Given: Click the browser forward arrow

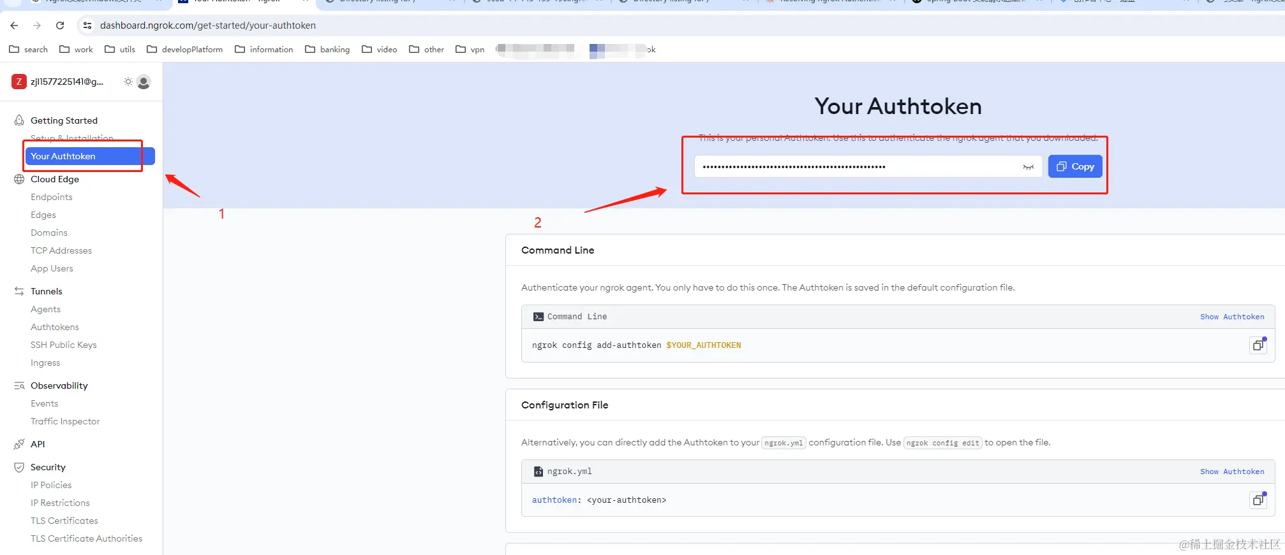Looking at the screenshot, I should 37,25.
